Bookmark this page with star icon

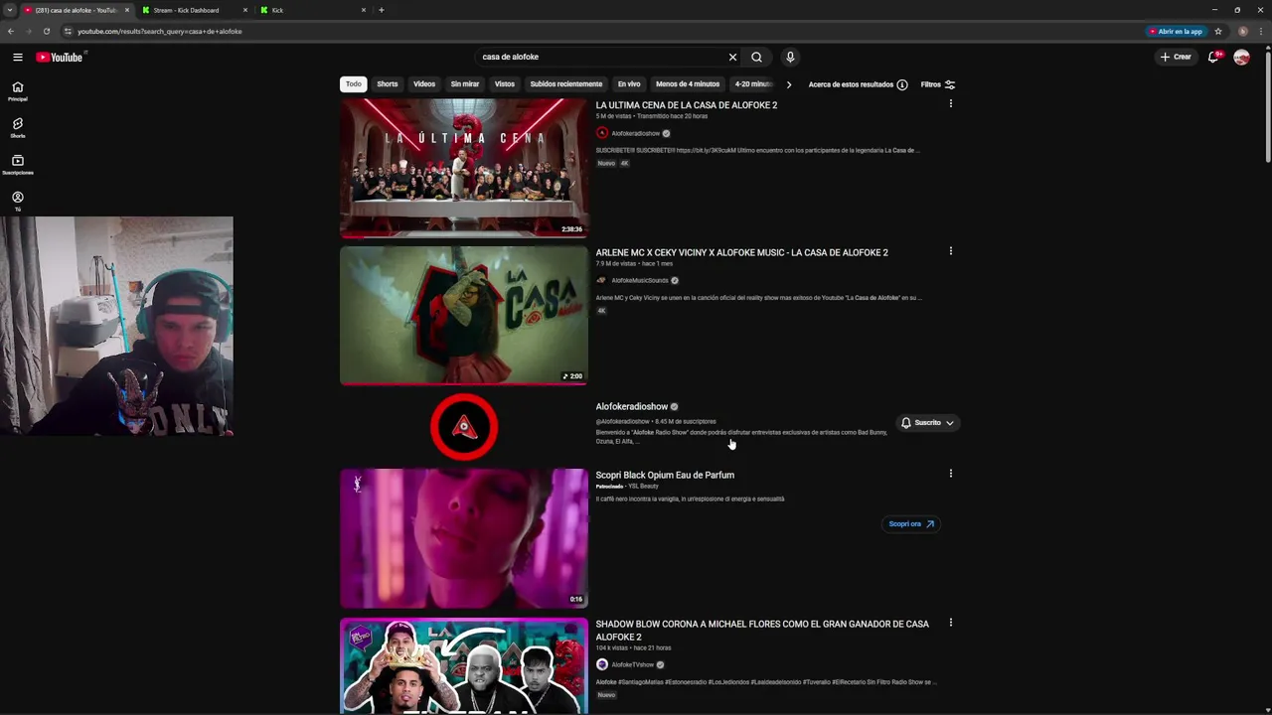tap(1218, 31)
